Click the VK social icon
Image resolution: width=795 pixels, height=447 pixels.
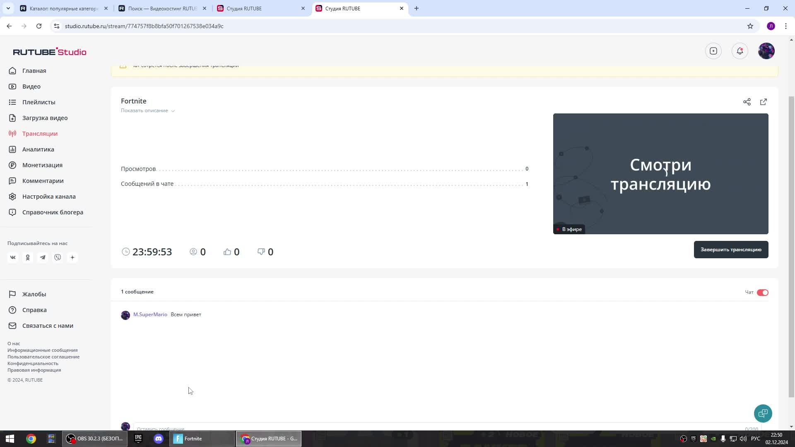tap(13, 257)
